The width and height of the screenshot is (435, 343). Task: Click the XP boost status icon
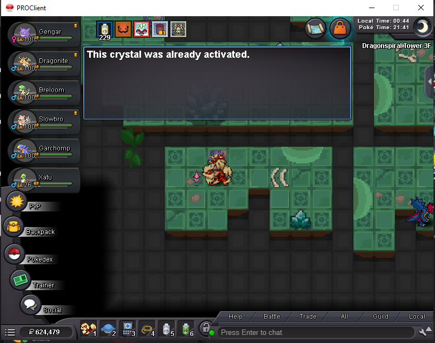pos(142,29)
